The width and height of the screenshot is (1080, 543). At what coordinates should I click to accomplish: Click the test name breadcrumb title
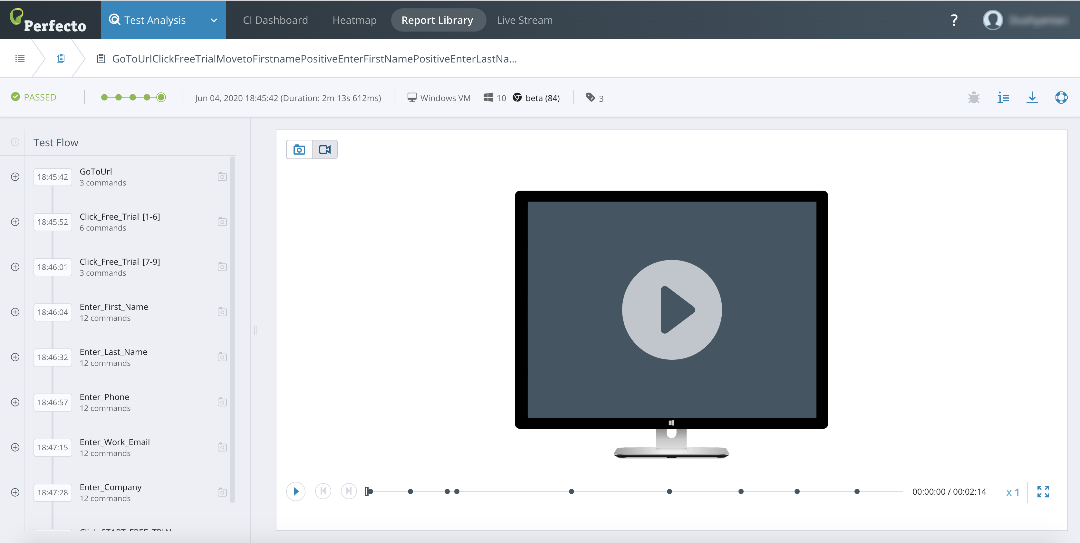pos(314,59)
